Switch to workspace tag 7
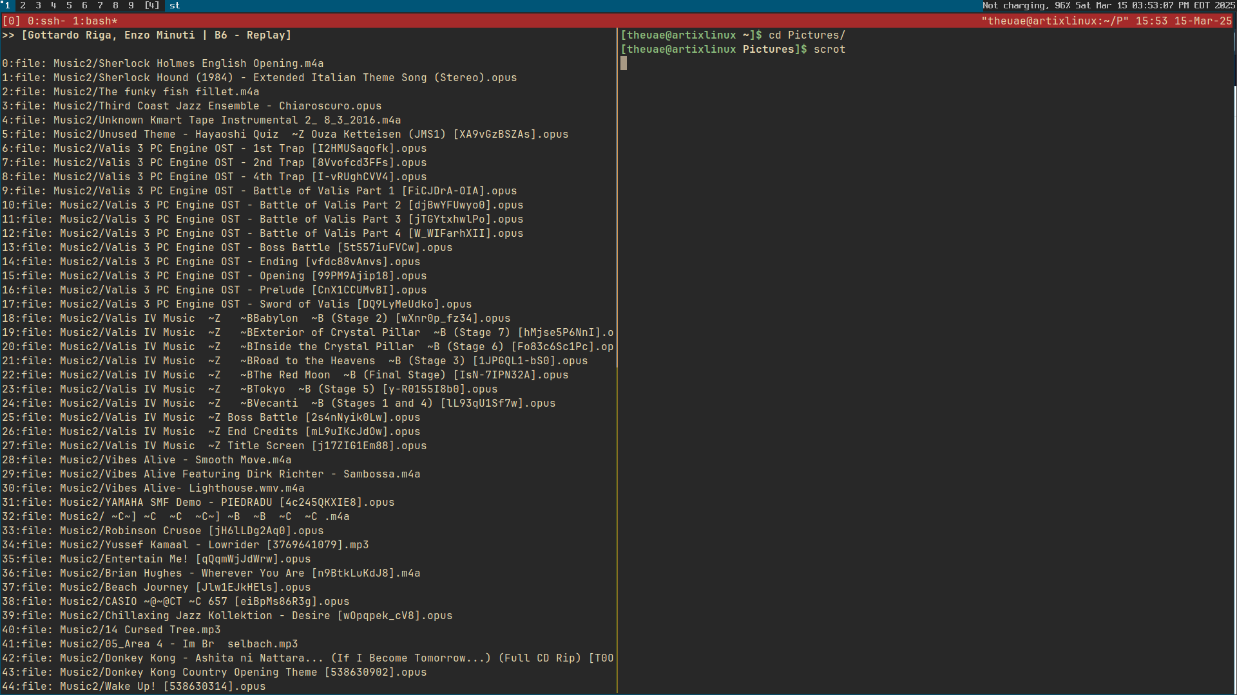Screen dimensions: 1237x695 coord(101,6)
